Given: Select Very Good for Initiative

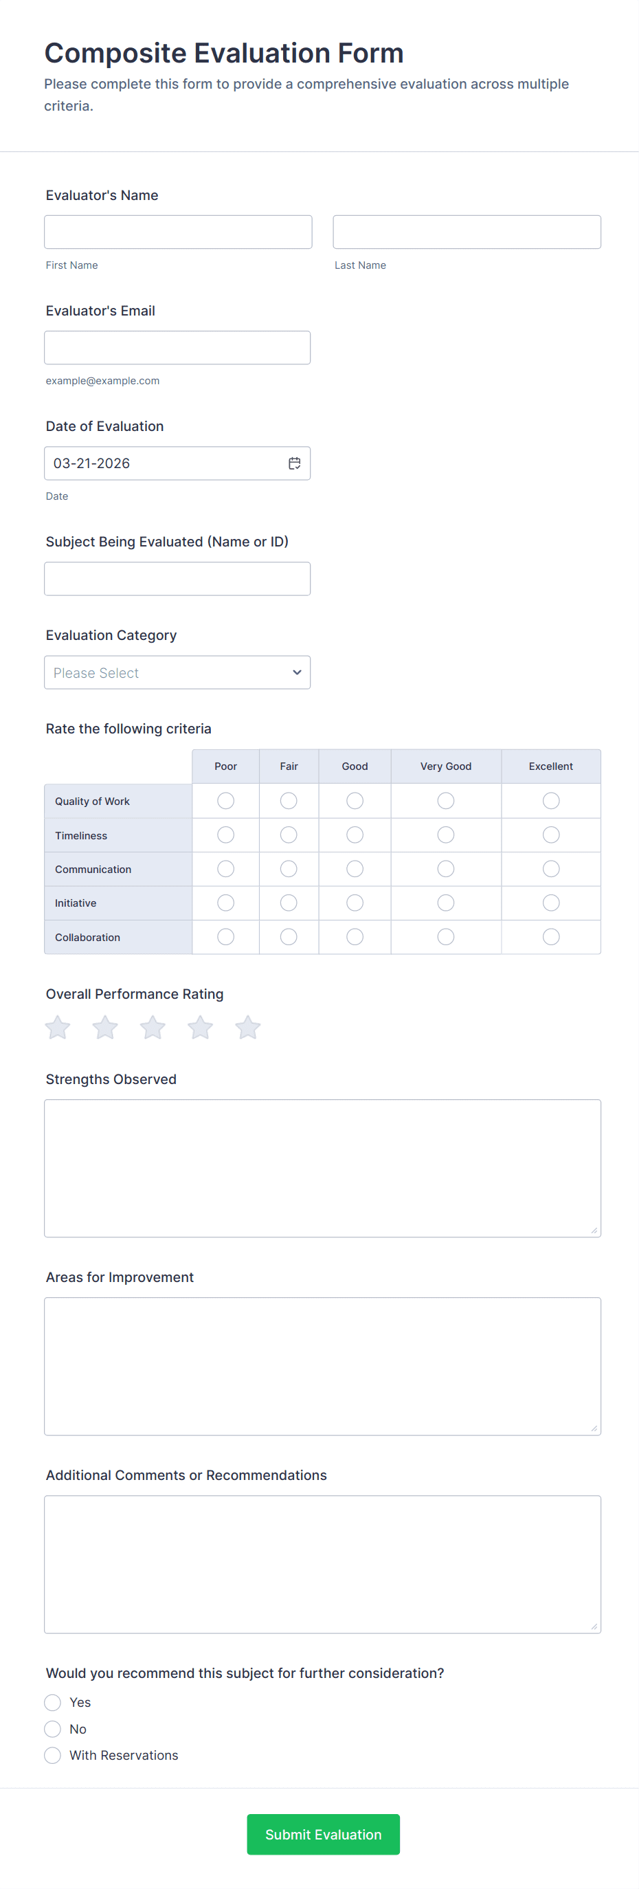Looking at the screenshot, I should pos(445,903).
